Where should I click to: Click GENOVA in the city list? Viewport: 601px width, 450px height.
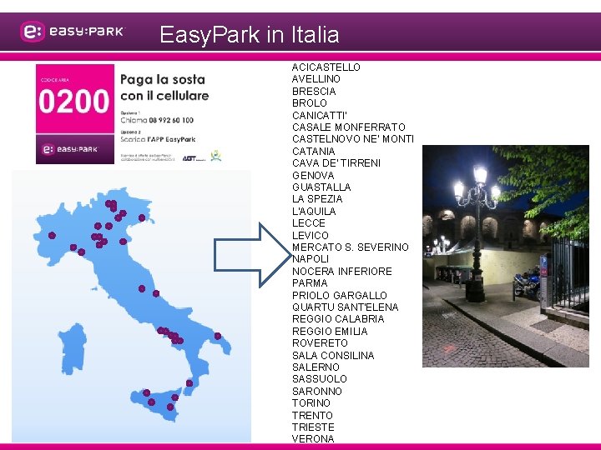313,176
